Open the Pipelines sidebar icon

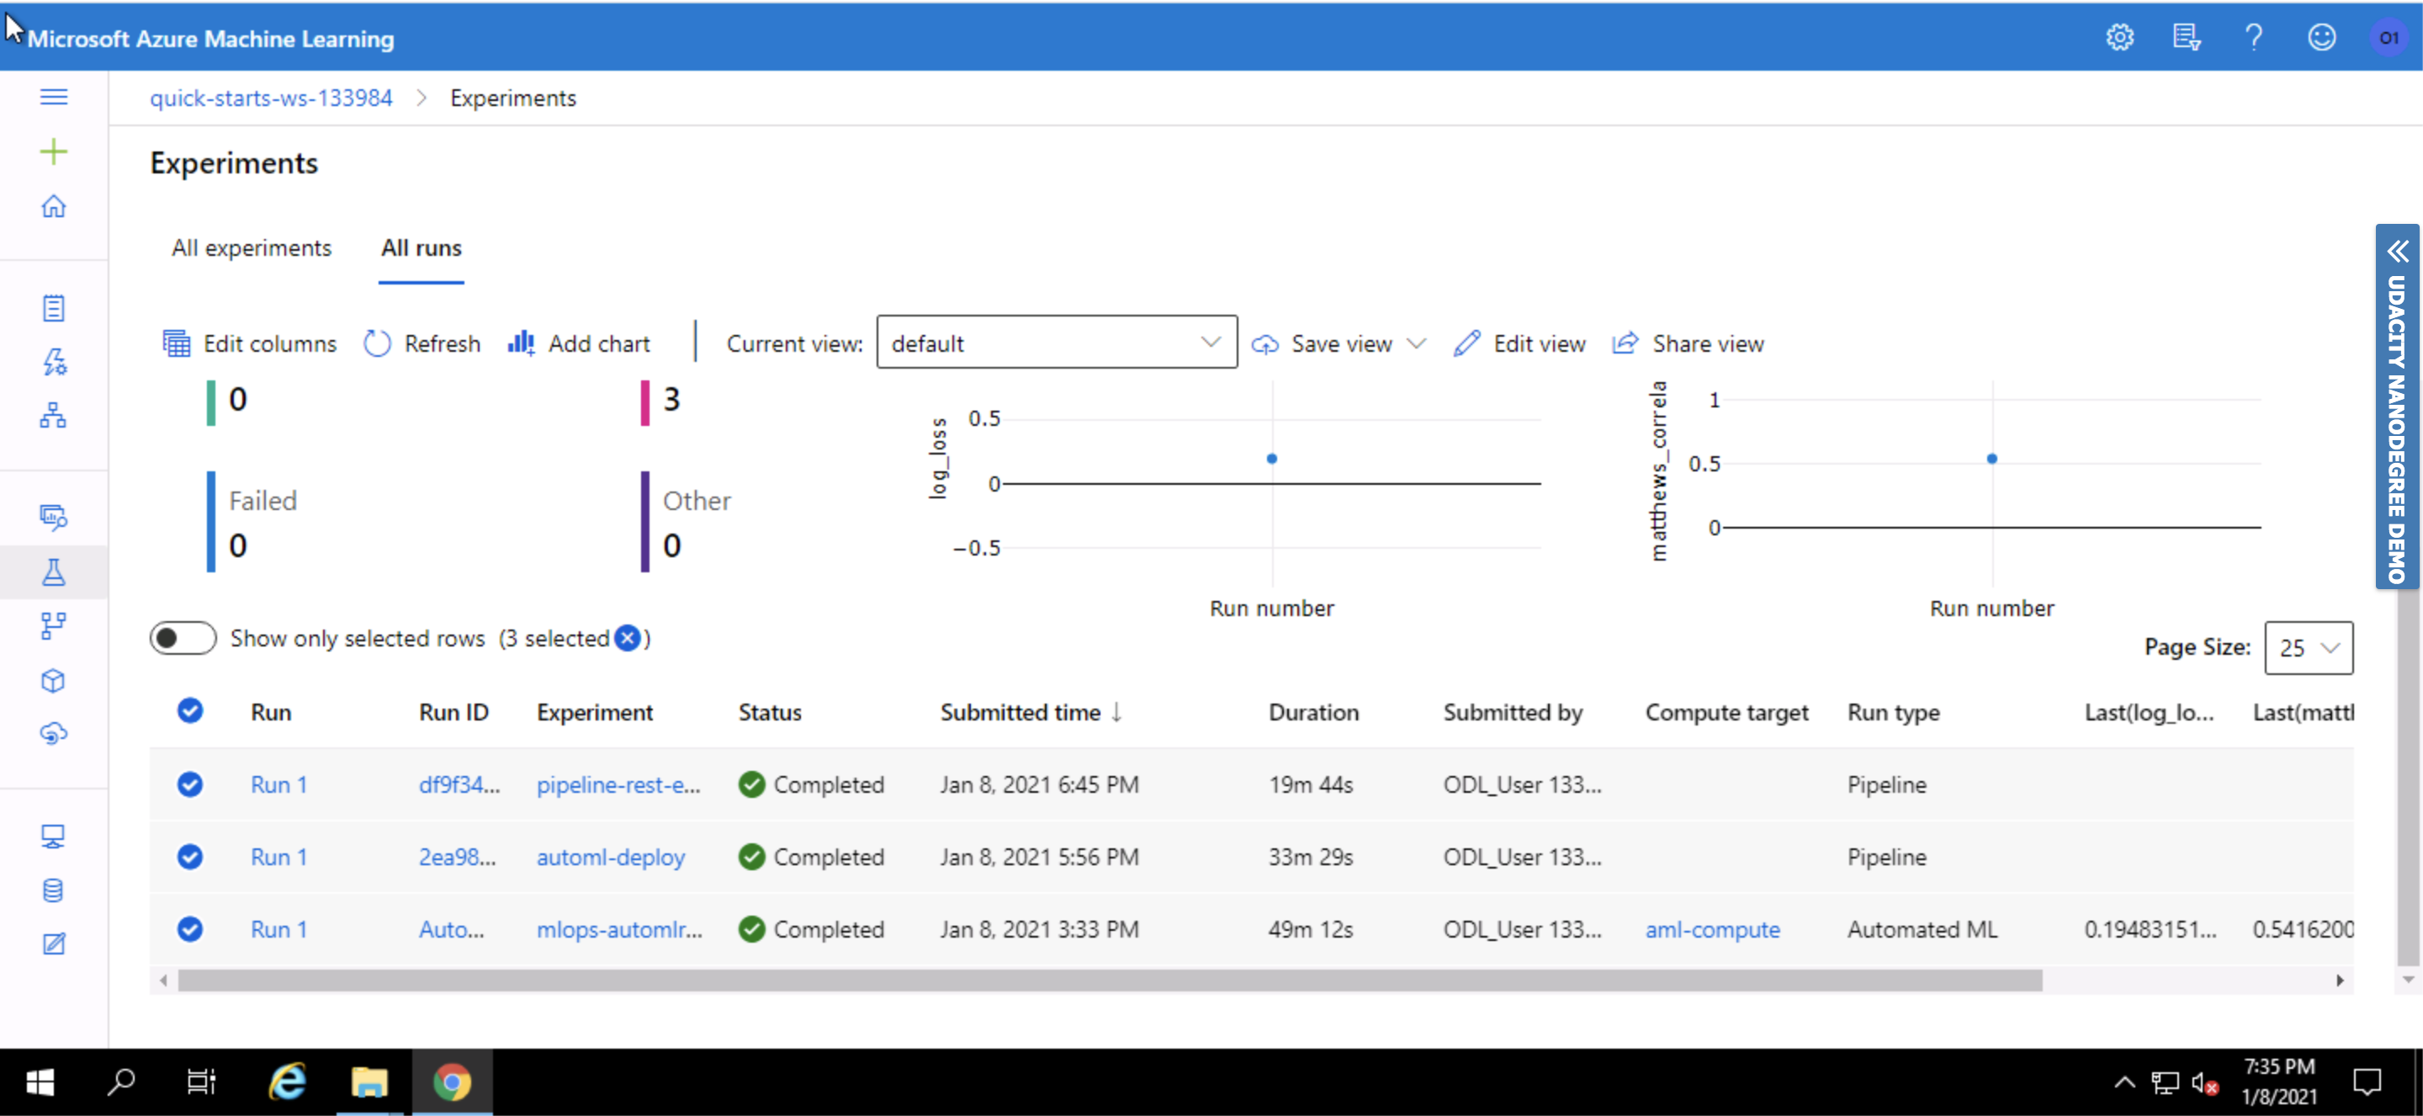tap(54, 625)
